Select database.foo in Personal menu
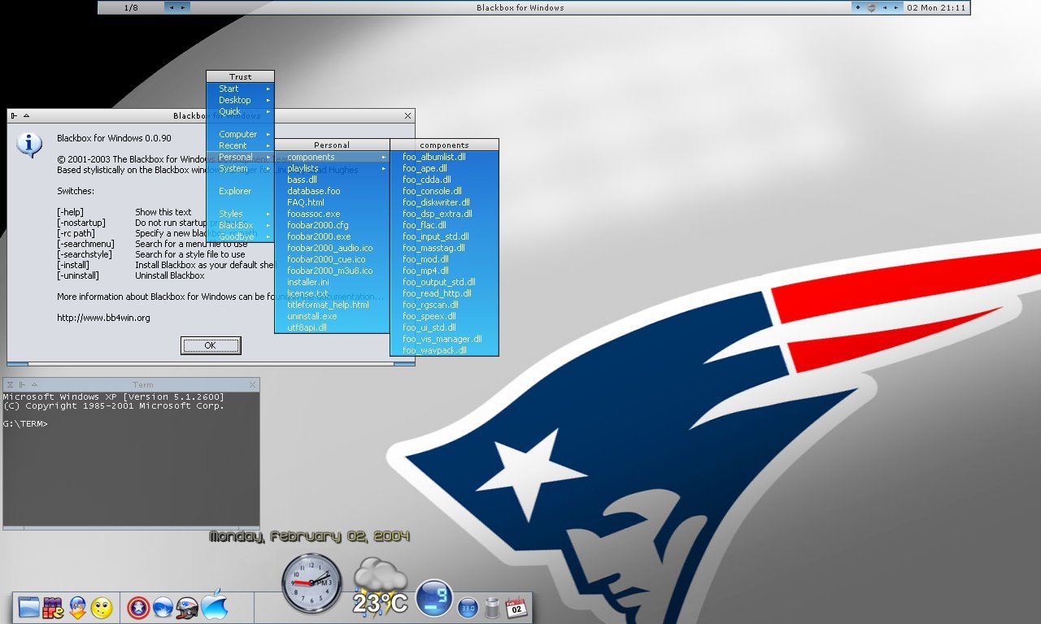 (332, 191)
